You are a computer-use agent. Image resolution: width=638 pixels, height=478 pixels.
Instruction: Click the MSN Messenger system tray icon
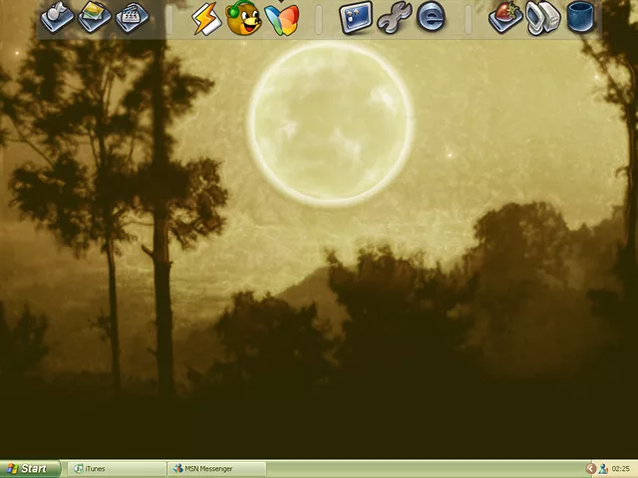603,468
